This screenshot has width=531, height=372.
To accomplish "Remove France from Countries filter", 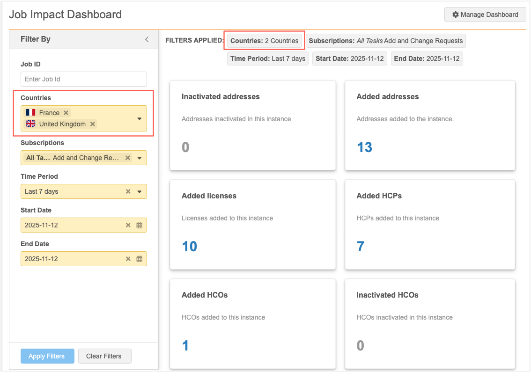I will pos(66,113).
